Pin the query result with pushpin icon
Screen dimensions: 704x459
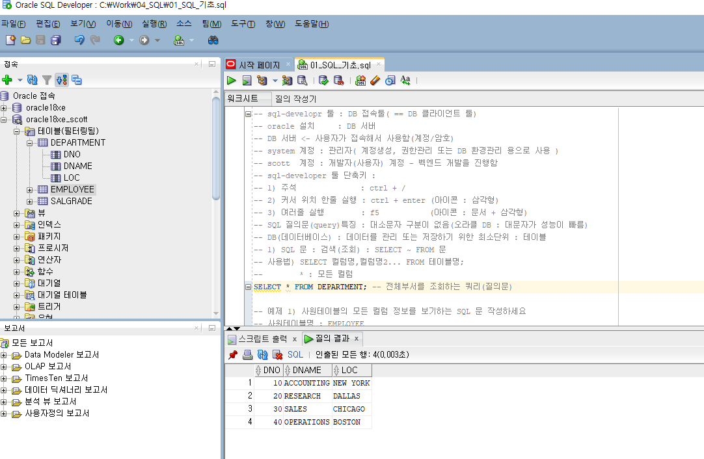(x=232, y=354)
